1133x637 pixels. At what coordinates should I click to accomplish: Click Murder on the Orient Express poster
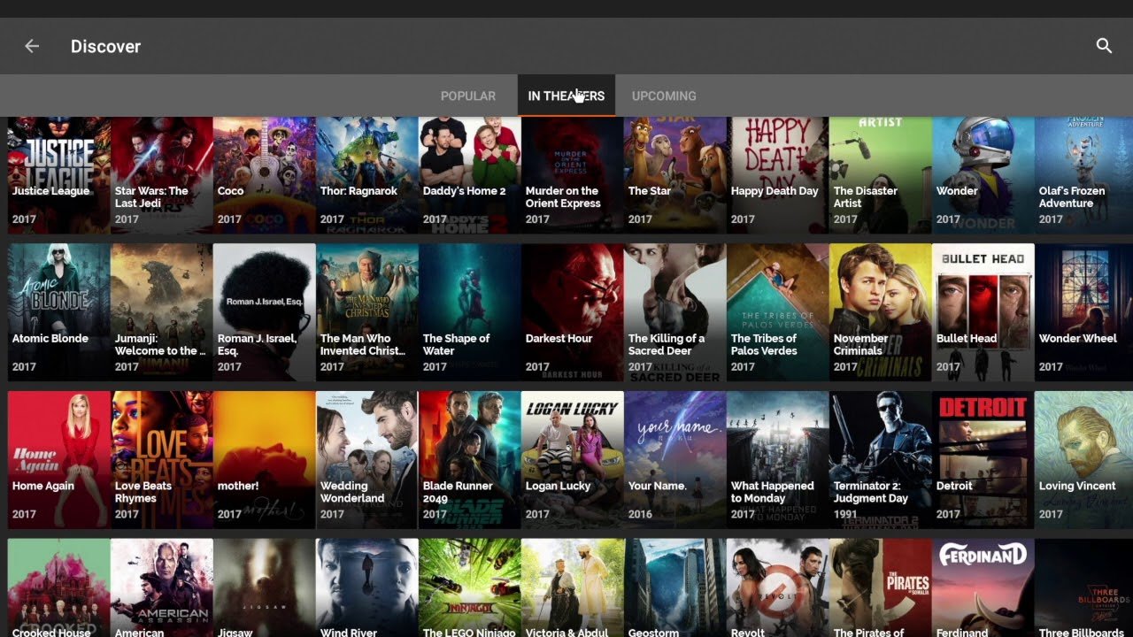pyautogui.click(x=572, y=175)
